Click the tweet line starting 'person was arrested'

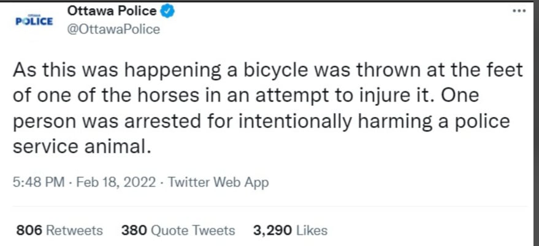coord(261,122)
